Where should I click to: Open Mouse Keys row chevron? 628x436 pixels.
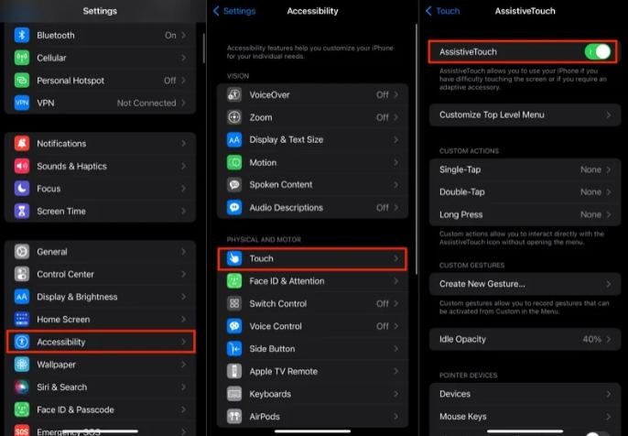click(609, 417)
